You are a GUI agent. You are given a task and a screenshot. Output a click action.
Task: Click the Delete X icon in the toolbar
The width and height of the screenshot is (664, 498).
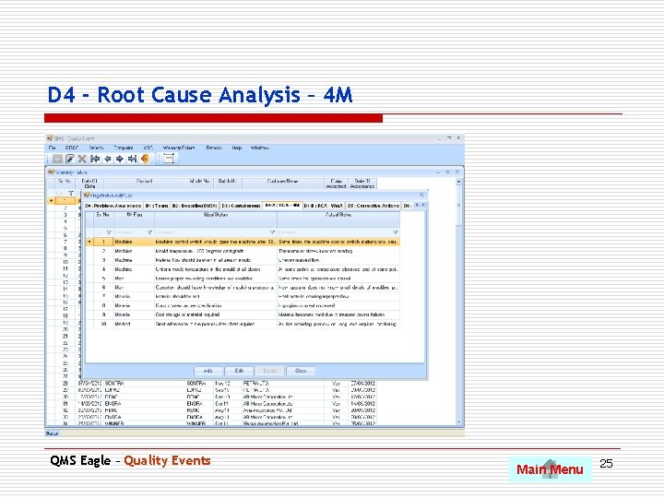(82, 159)
